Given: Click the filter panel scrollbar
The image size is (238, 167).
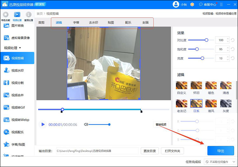Looking at the screenshot, I should pos(237,90).
